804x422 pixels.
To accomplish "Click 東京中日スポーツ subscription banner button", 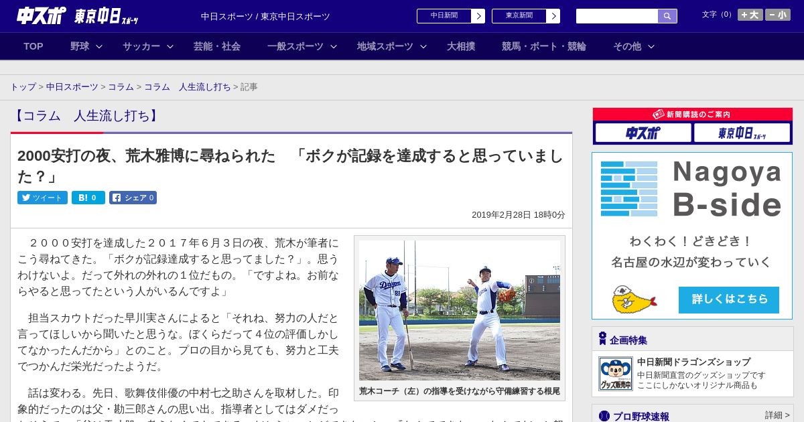I will pos(742,133).
